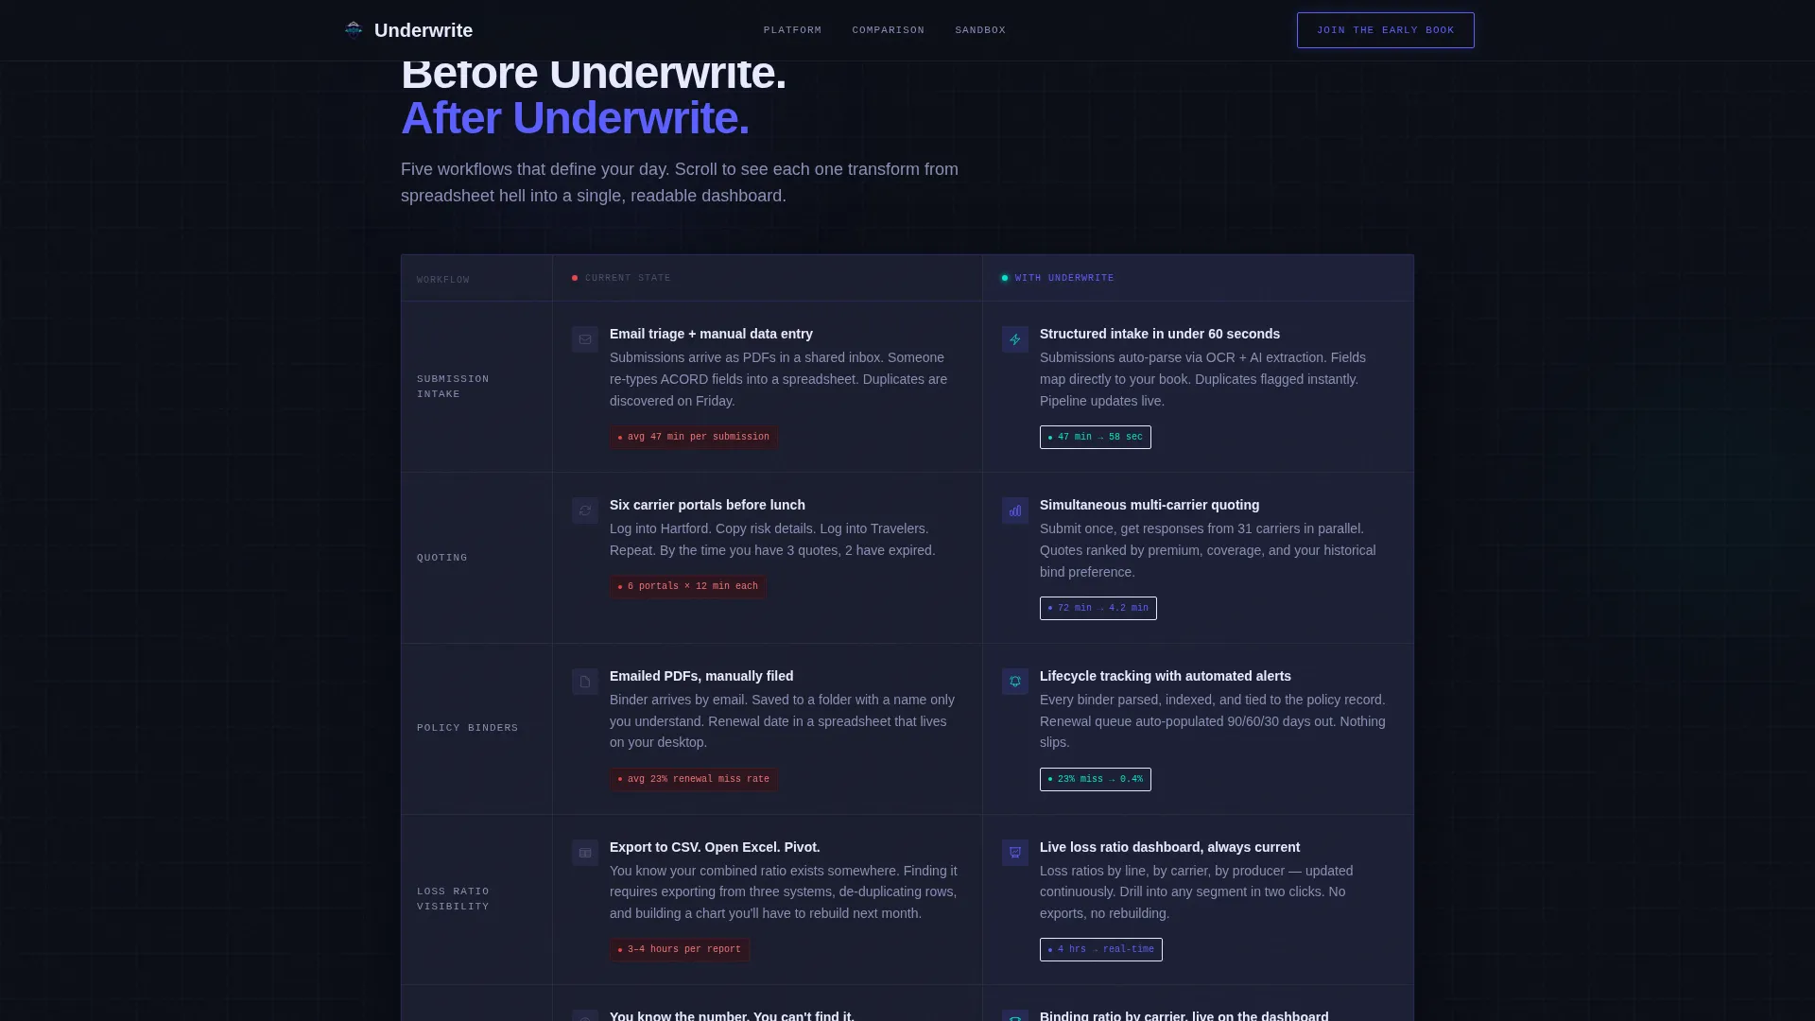Click the 'avg 23% renewal miss rate' badge
This screenshot has height=1021, width=1815.
point(694,779)
